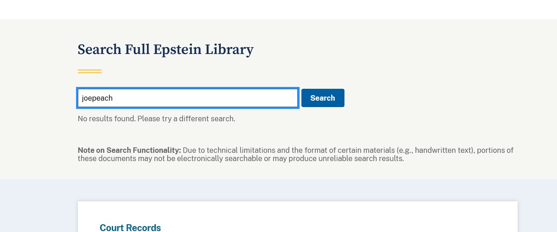Viewport: 557px width, 232px height.
Task: Click the Search Full Epstein Library heading
Action: (165, 49)
